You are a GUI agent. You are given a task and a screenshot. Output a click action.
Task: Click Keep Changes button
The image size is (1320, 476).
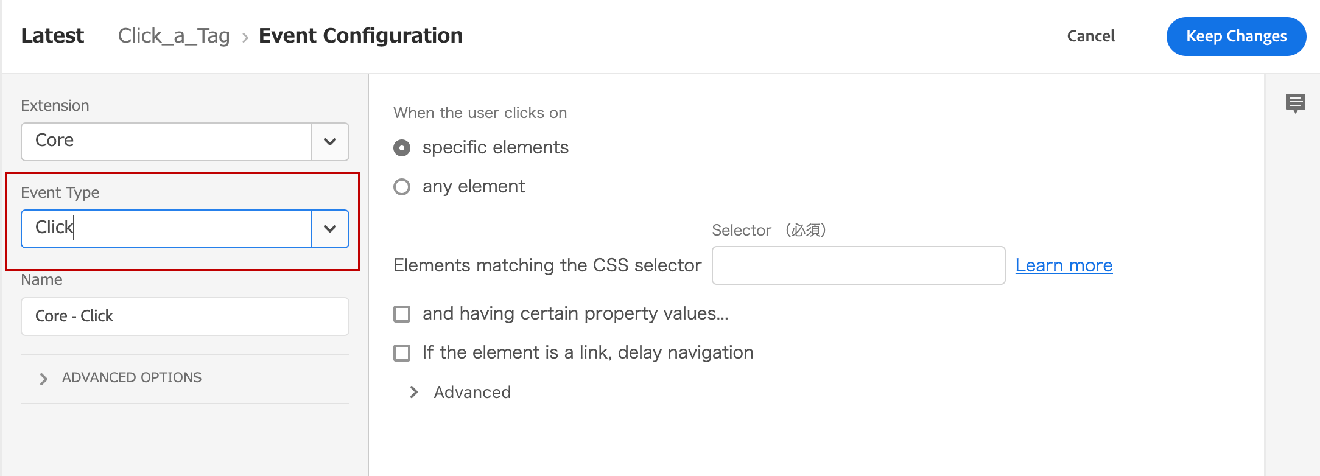(1236, 37)
